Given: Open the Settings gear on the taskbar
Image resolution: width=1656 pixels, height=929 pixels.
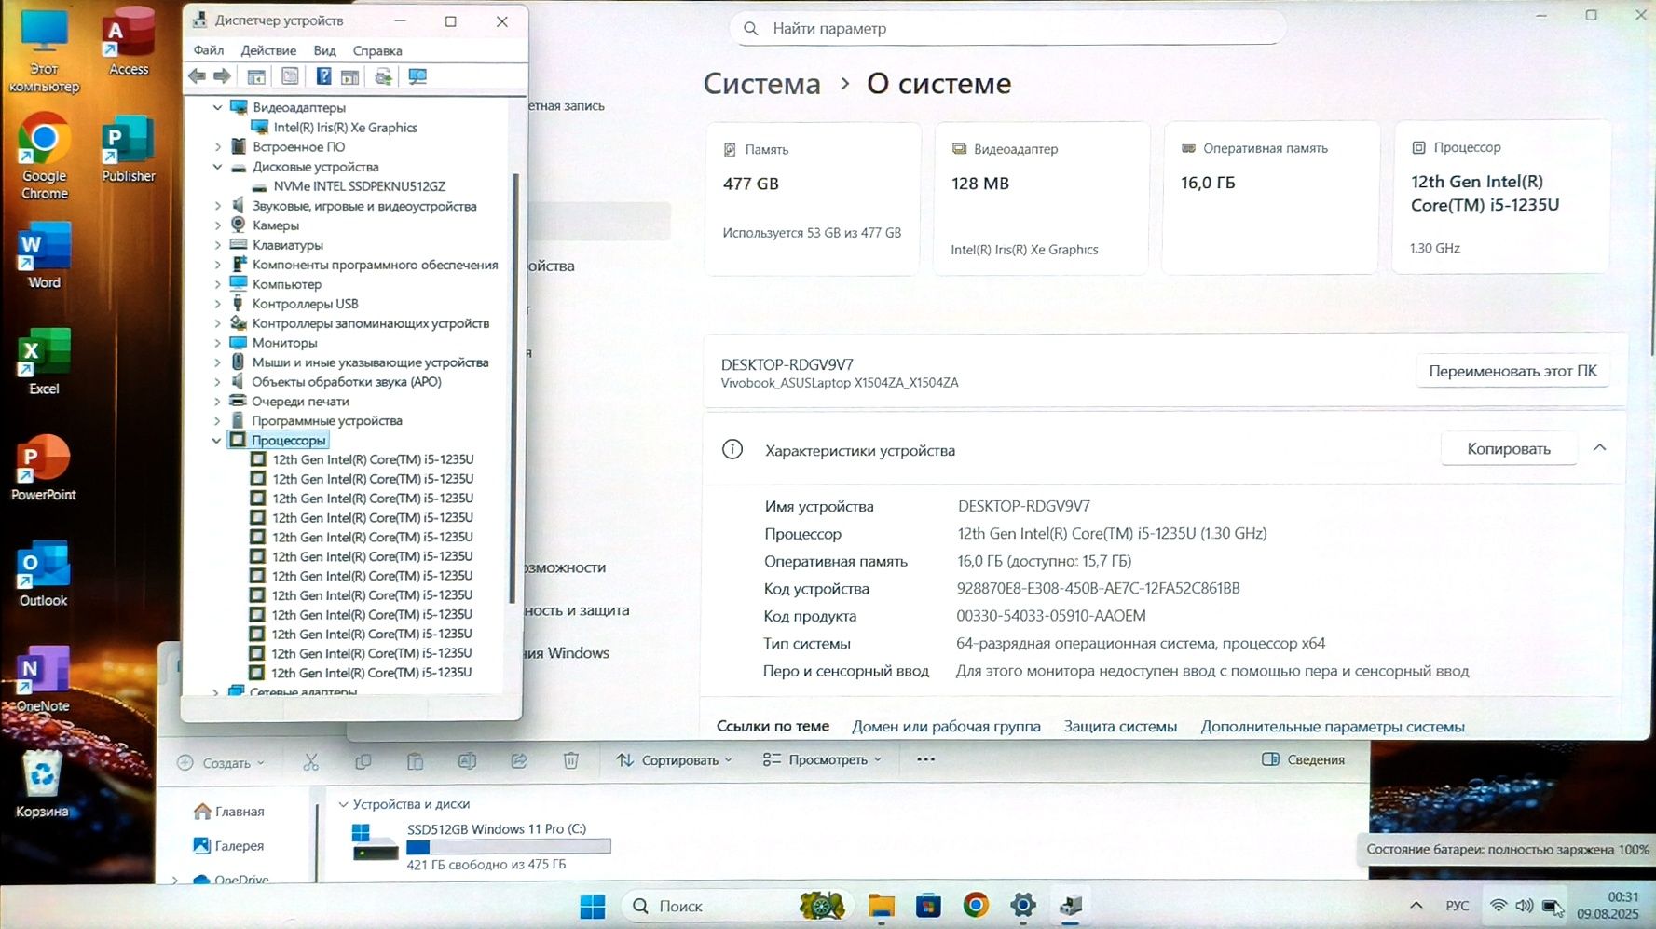Looking at the screenshot, I should point(1023,906).
